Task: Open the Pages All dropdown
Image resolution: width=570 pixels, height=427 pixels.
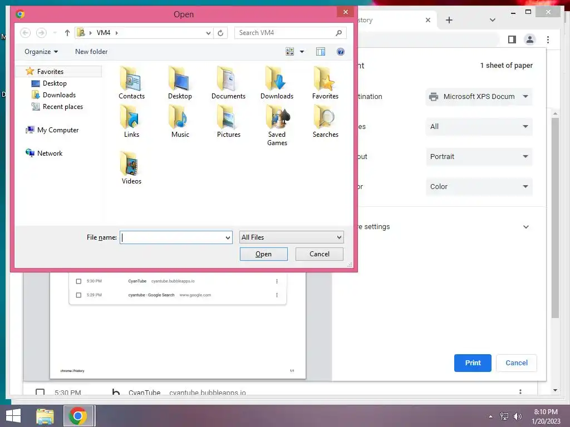Action: click(x=479, y=126)
